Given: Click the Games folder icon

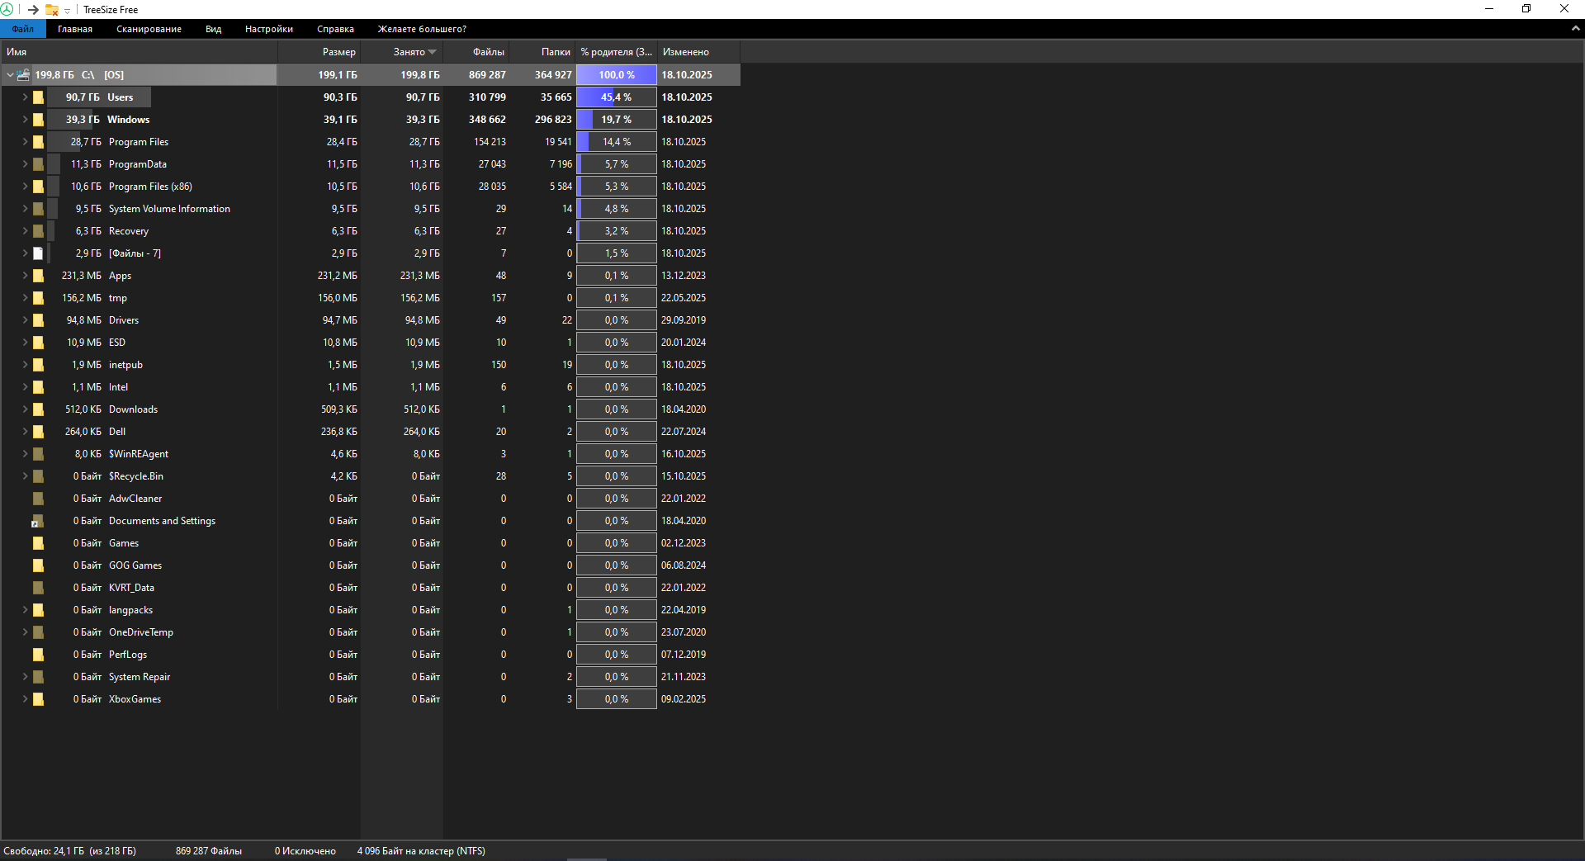Looking at the screenshot, I should (x=38, y=543).
